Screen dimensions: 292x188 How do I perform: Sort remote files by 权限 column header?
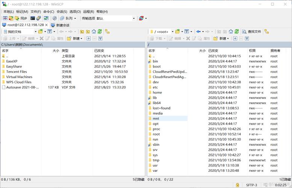pyautogui.click(x=259, y=51)
